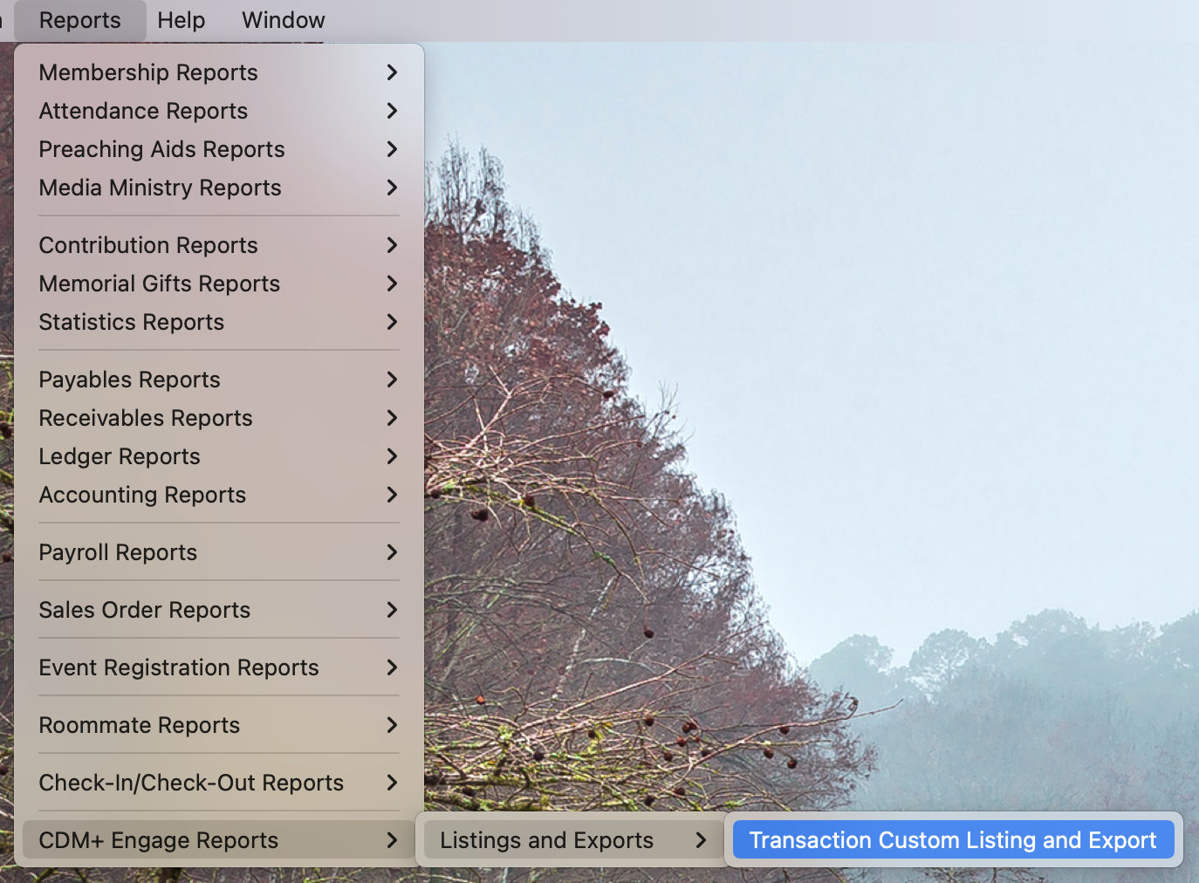1199x883 pixels.
Task: Open Check-In/Check-Out Reports submenu
Action: [x=191, y=783]
